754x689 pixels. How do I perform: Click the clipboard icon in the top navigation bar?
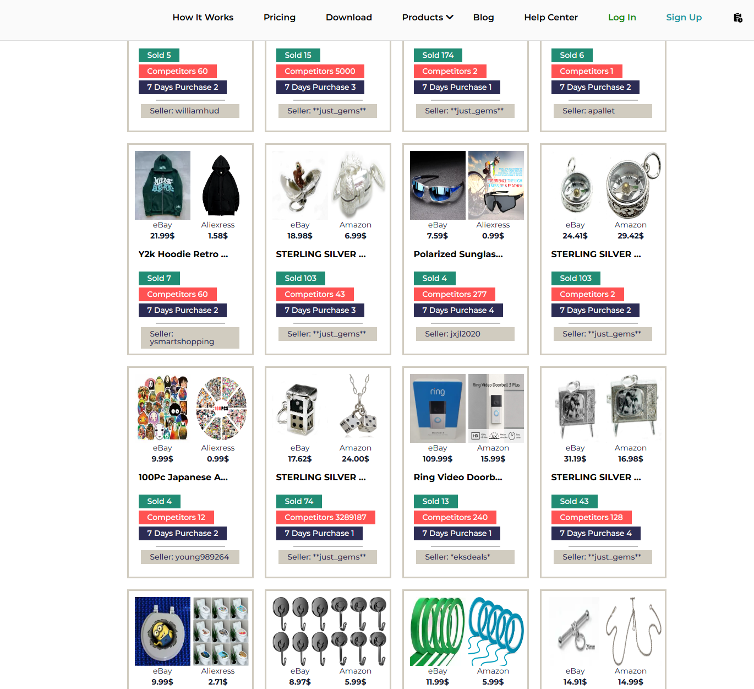(x=738, y=18)
